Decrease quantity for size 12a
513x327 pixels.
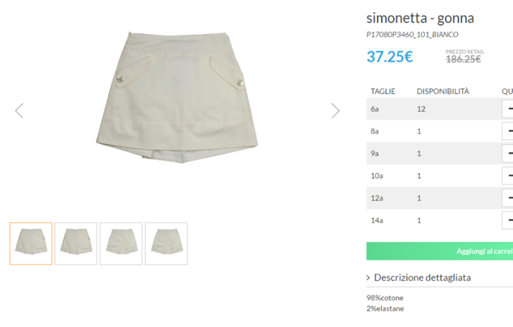(x=509, y=198)
